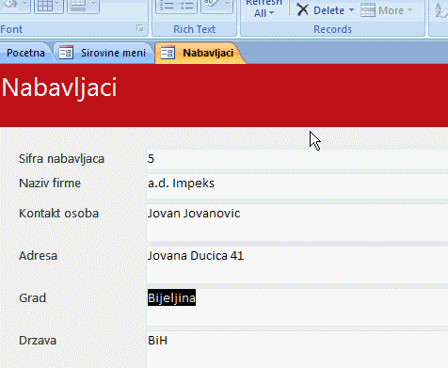Click the Naziv firme field a.d. Impeks

point(297,186)
